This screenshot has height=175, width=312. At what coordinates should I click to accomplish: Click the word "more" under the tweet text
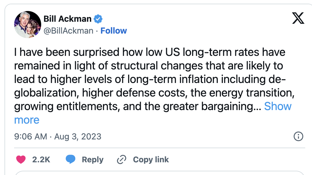pyautogui.click(x=27, y=120)
